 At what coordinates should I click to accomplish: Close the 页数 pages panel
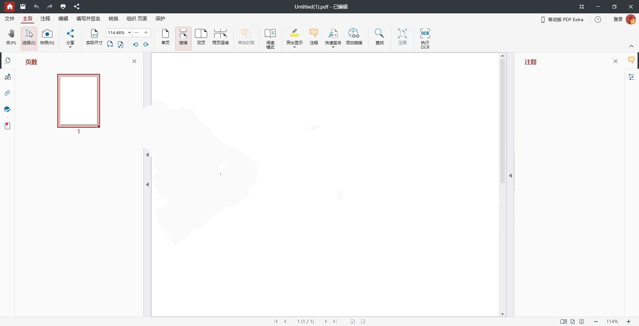coord(134,61)
